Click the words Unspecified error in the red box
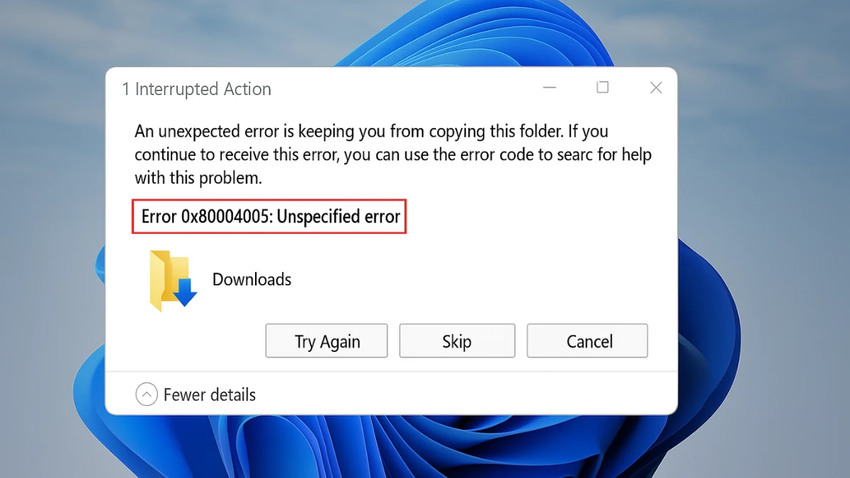This screenshot has width=850, height=478. [x=339, y=217]
